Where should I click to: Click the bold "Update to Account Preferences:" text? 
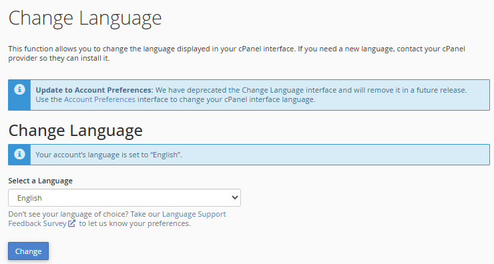pos(94,90)
